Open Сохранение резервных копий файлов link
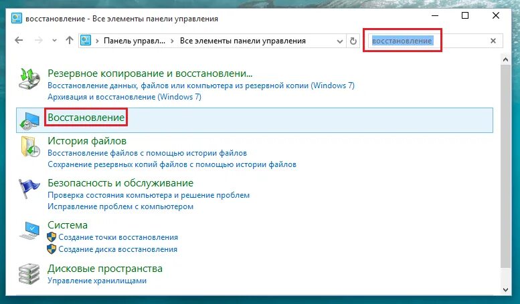Image resolution: width=520 pixels, height=304 pixels. coord(172,164)
